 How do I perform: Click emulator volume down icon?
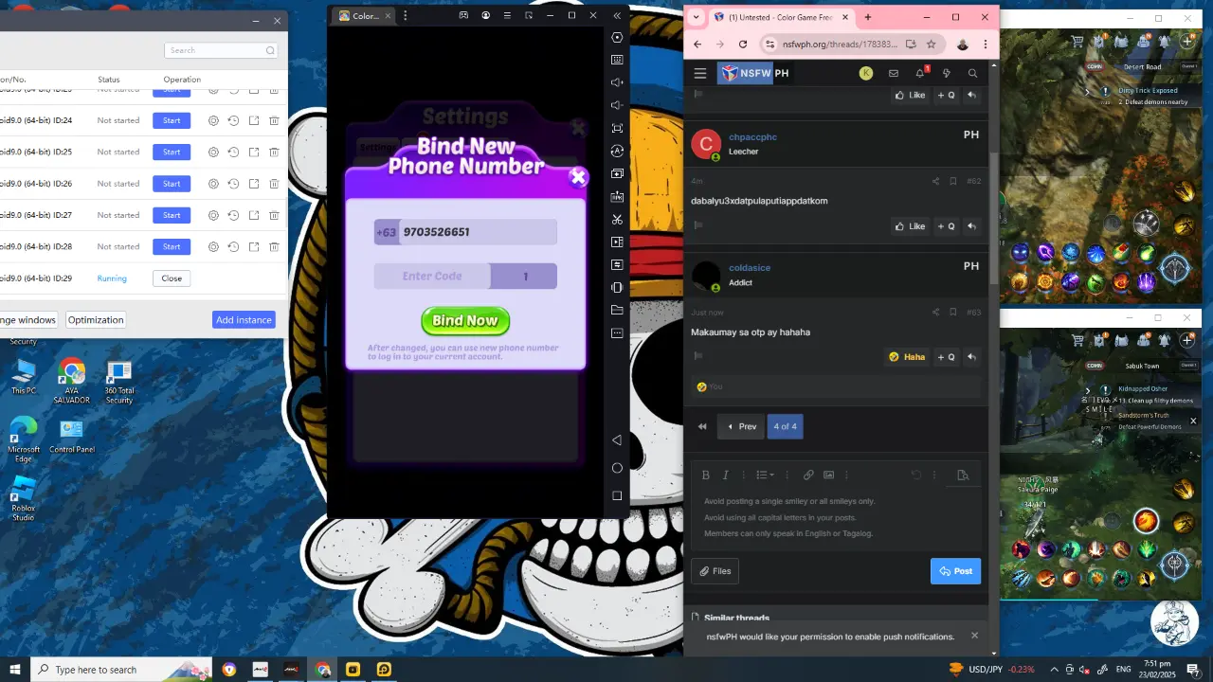click(617, 105)
